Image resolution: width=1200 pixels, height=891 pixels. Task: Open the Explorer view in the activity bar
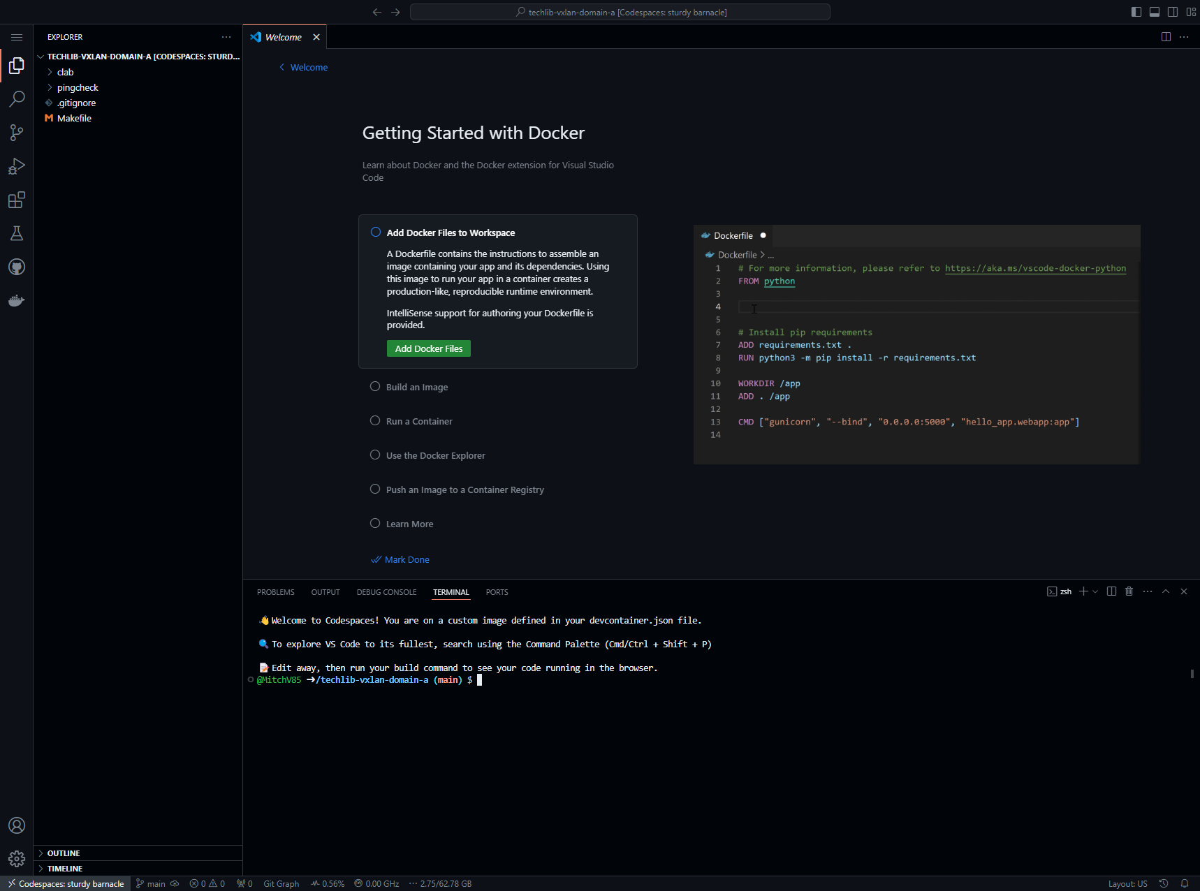(17, 66)
